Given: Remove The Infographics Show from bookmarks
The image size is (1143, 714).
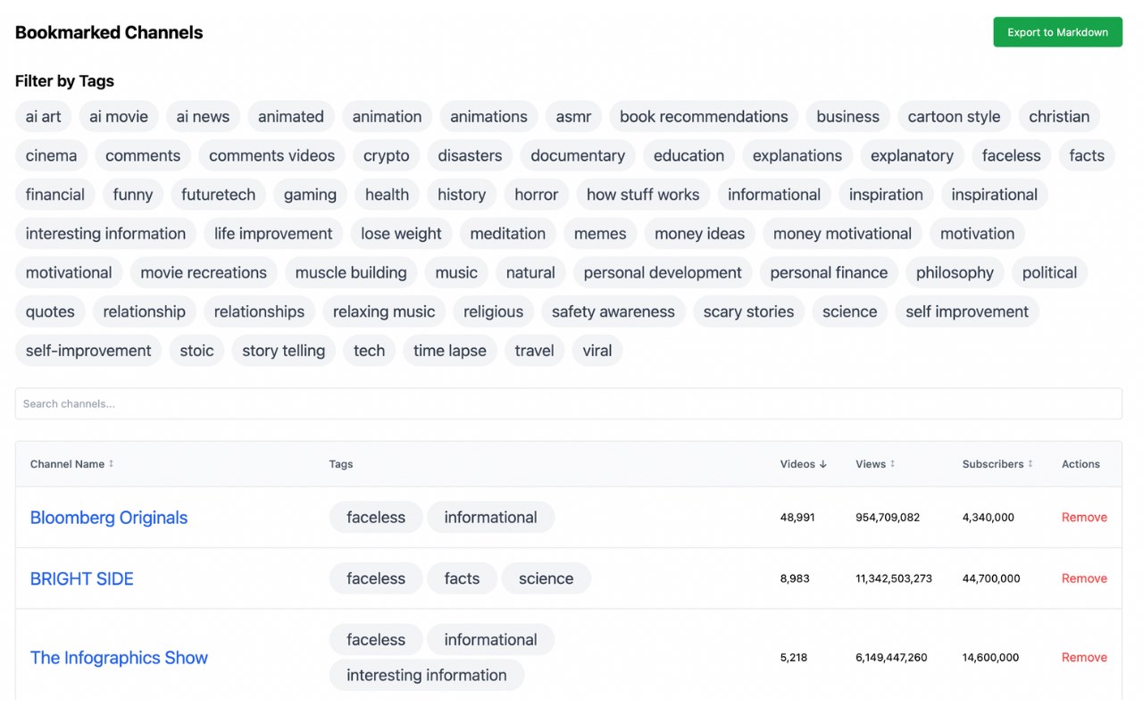Looking at the screenshot, I should coord(1084,658).
